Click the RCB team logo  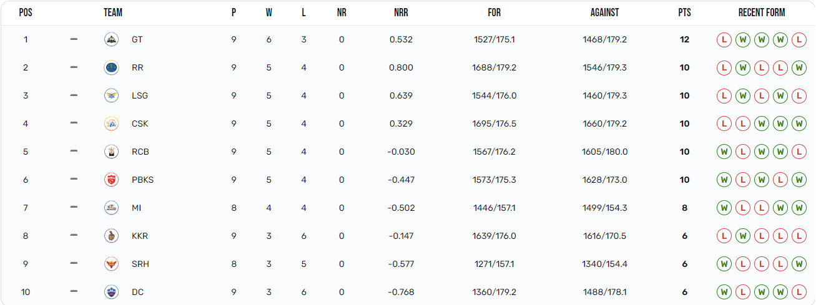[111, 152]
